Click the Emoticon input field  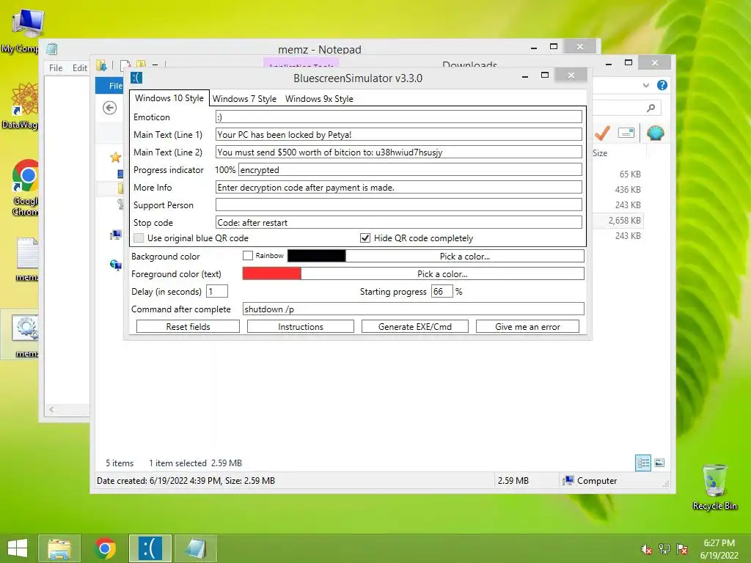coord(398,117)
